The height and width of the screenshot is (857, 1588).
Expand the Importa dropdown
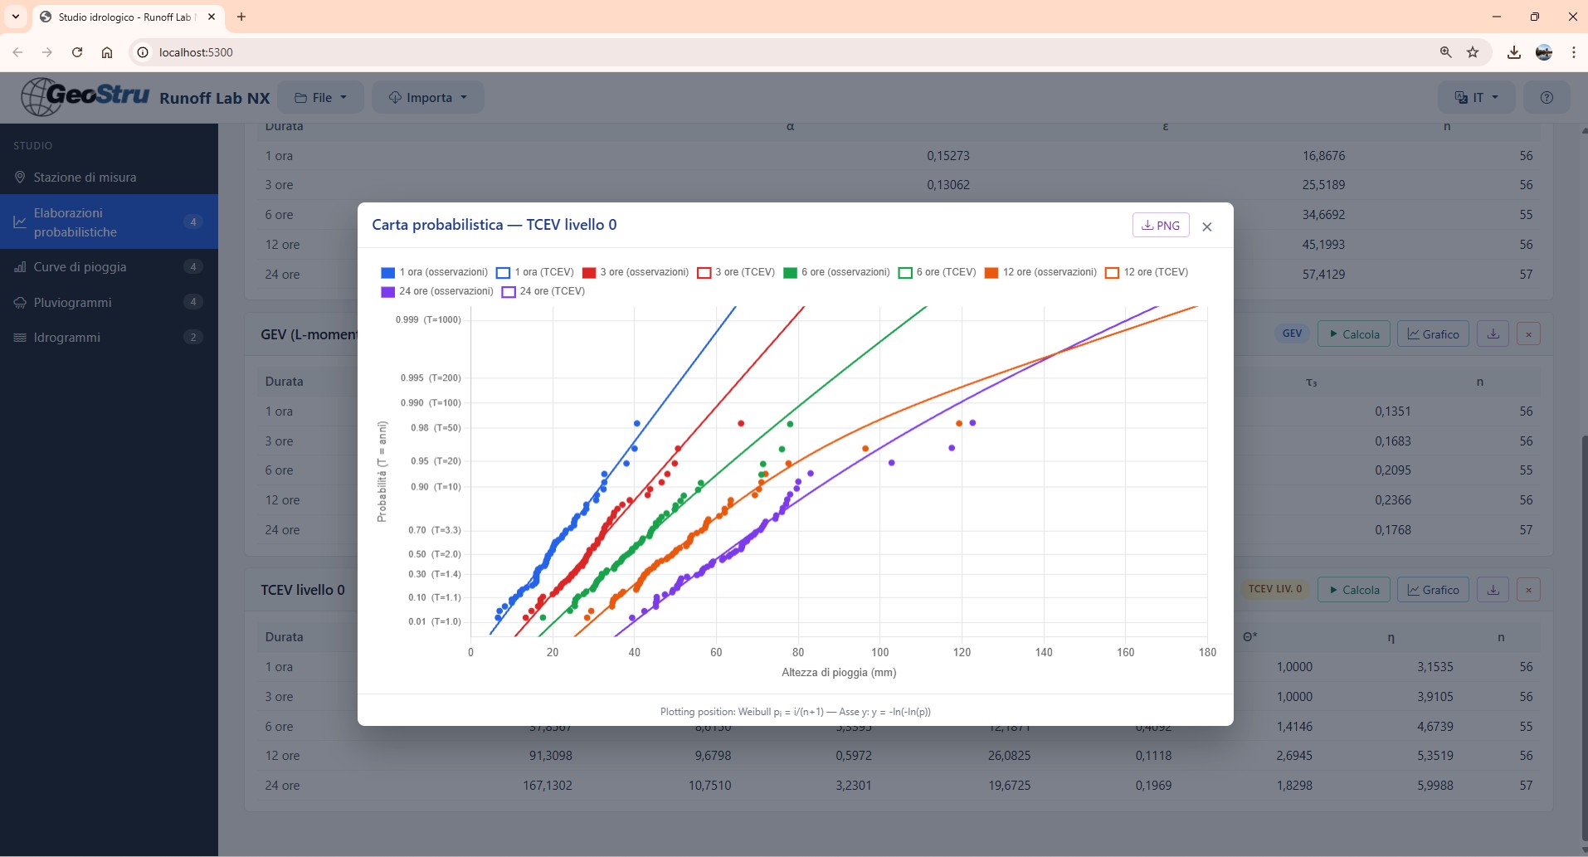(427, 98)
